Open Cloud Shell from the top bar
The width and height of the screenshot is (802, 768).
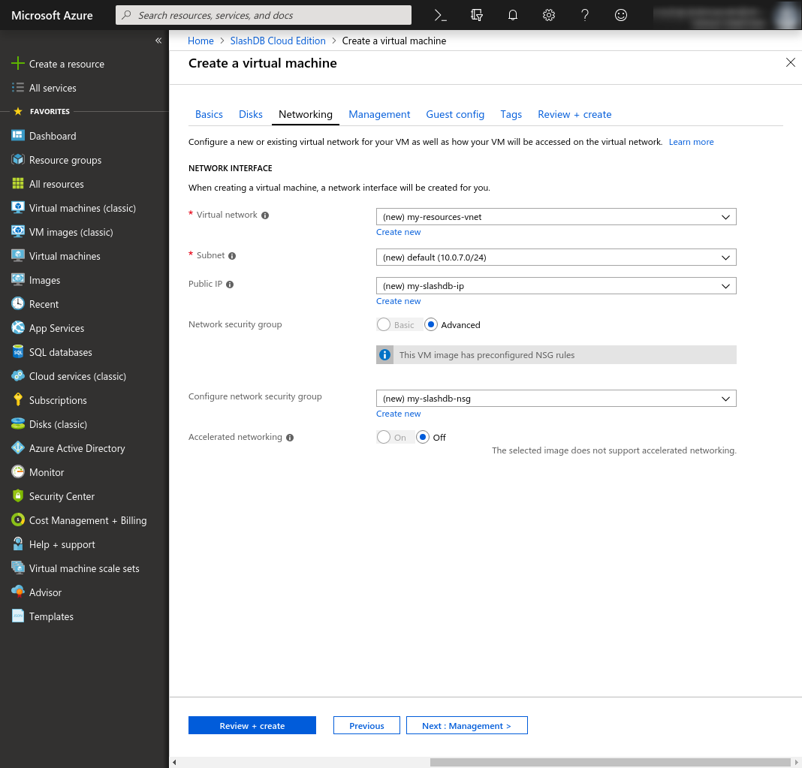point(442,15)
